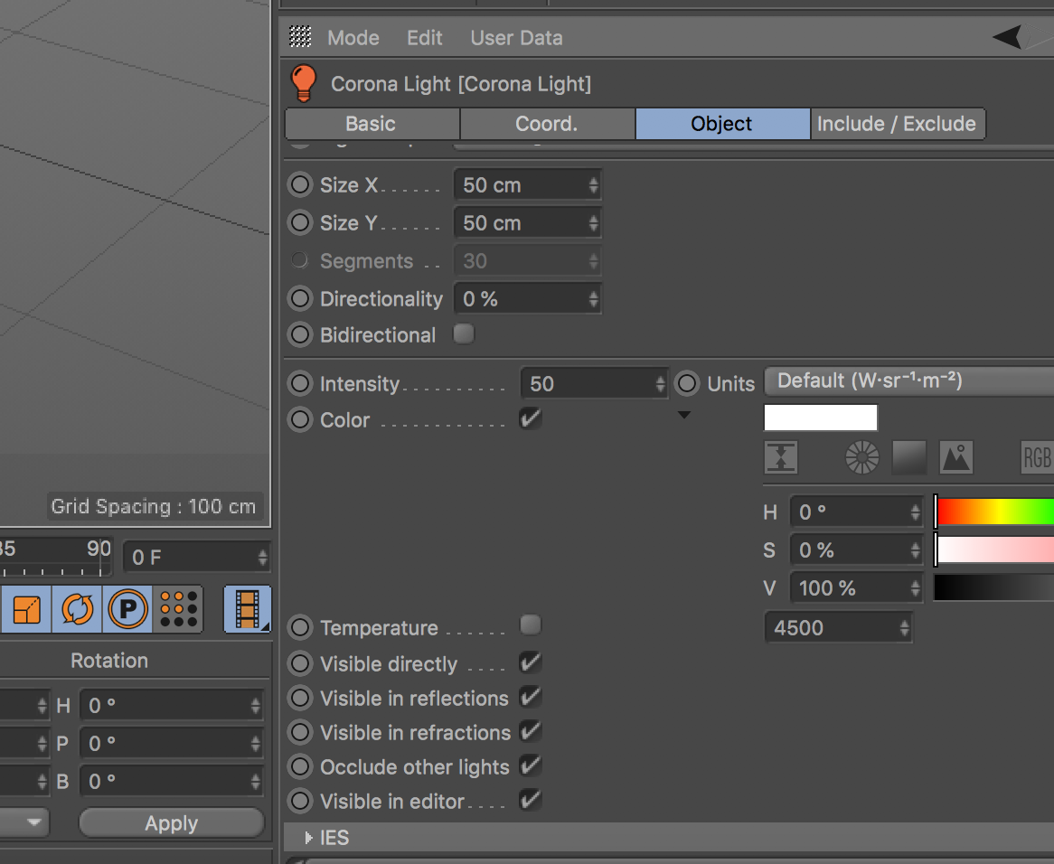This screenshot has width=1054, height=864.
Task: Switch to the Basic tab
Action: point(372,124)
